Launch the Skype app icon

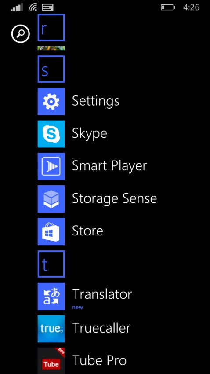(51, 134)
